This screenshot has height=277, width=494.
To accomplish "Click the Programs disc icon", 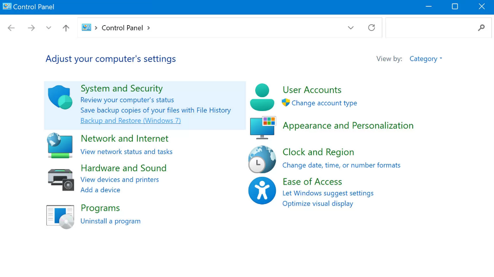I will point(60,216).
